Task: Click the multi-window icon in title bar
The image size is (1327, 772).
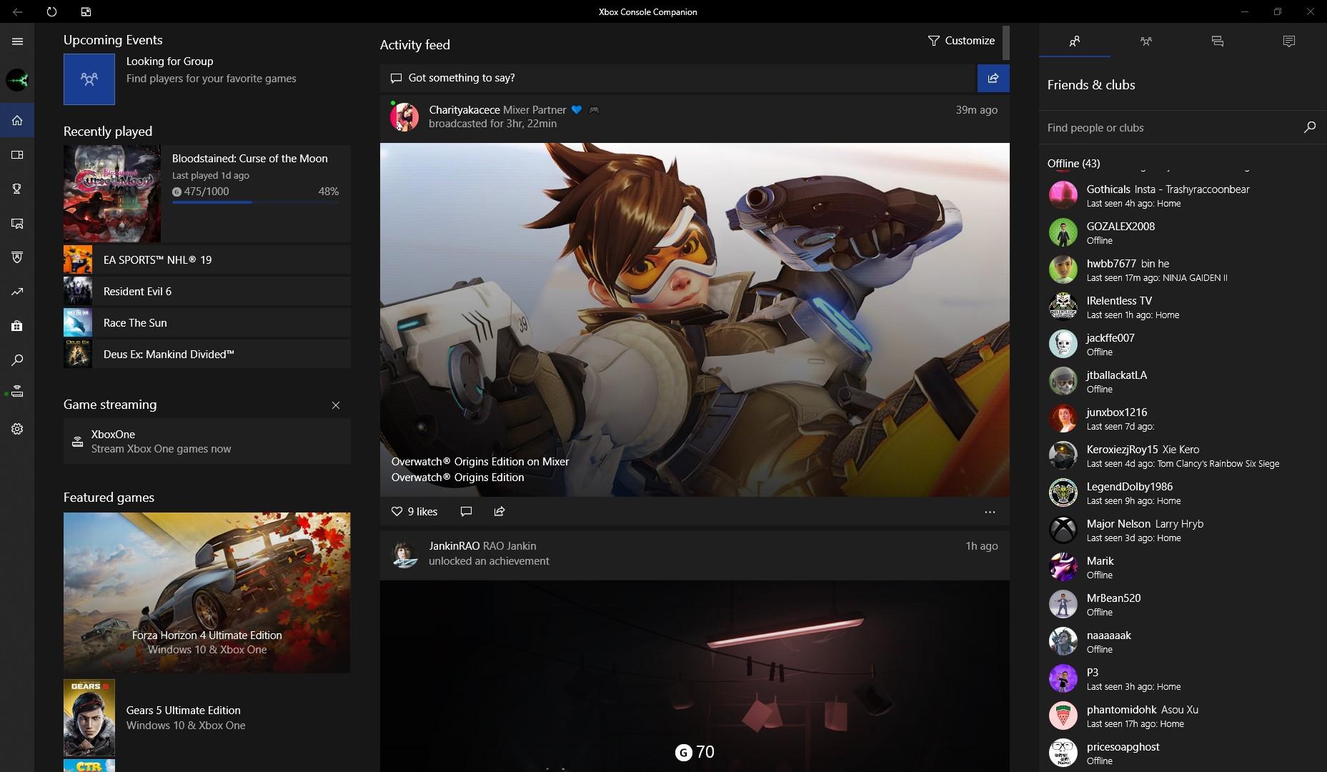Action: tap(86, 11)
